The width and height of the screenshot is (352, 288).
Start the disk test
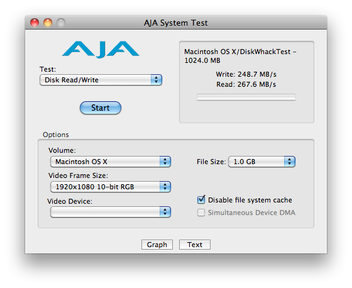(101, 108)
